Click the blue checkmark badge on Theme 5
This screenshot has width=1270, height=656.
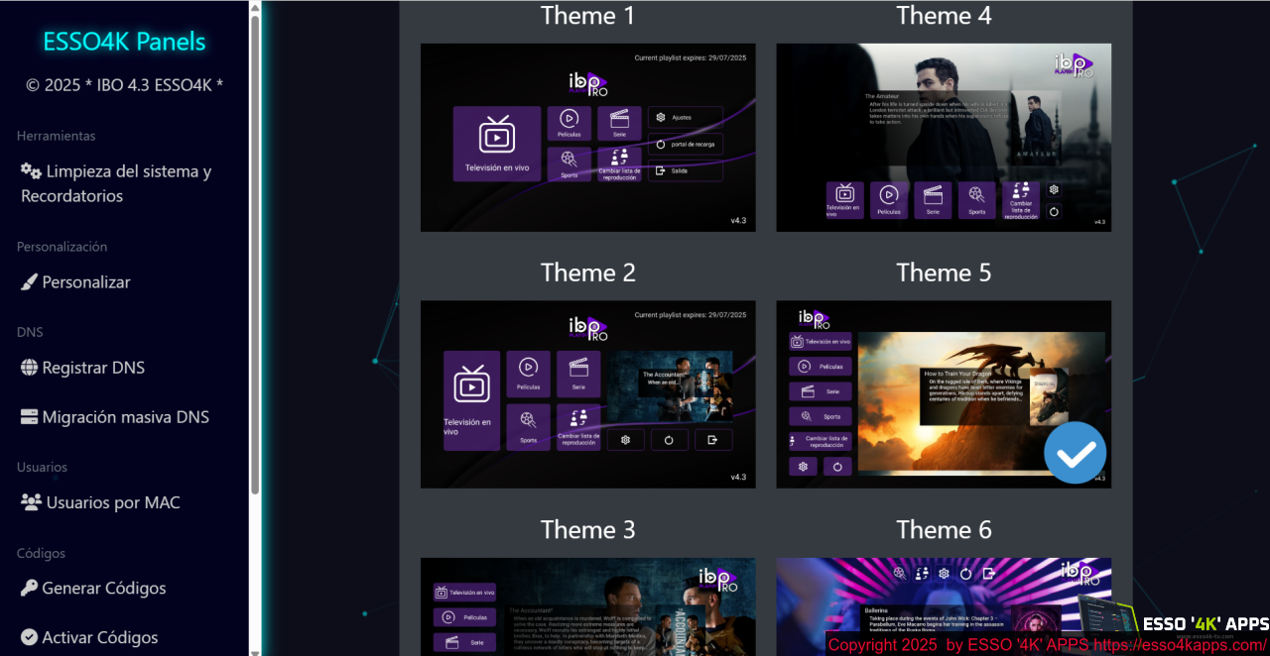click(x=1076, y=453)
